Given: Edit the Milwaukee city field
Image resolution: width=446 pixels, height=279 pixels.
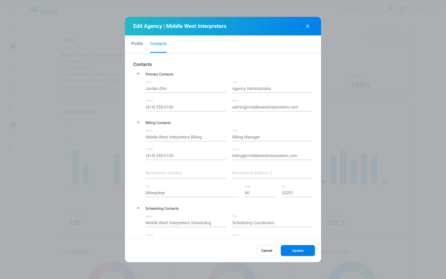Looking at the screenshot, I should click(192, 193).
